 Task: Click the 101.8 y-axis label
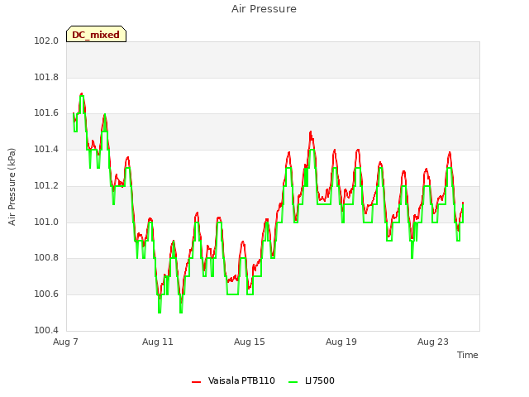tap(46, 77)
